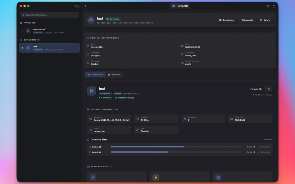Click the Instance tag badge
The height and width of the screenshot is (184, 295).
tap(118, 94)
